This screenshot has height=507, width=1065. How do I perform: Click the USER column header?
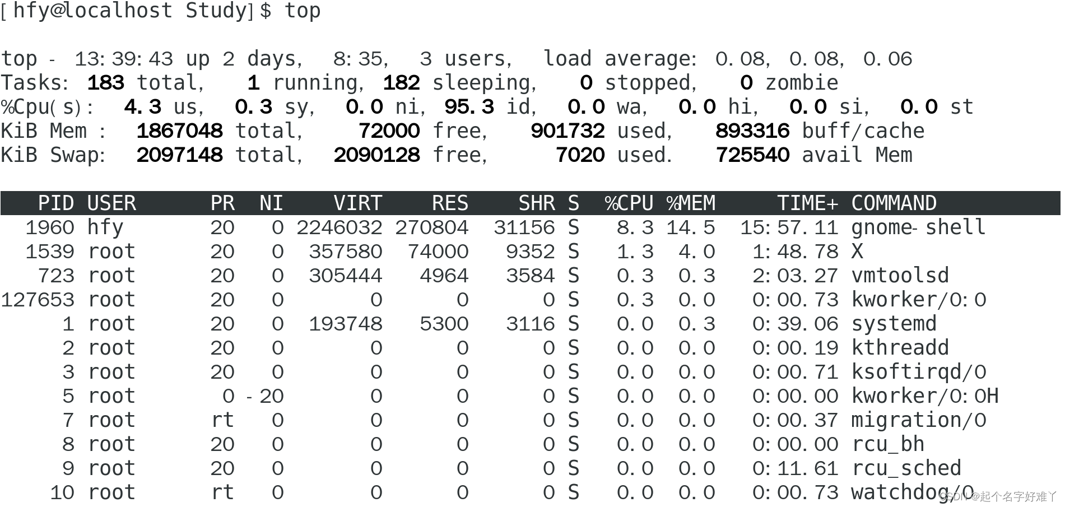pyautogui.click(x=111, y=203)
